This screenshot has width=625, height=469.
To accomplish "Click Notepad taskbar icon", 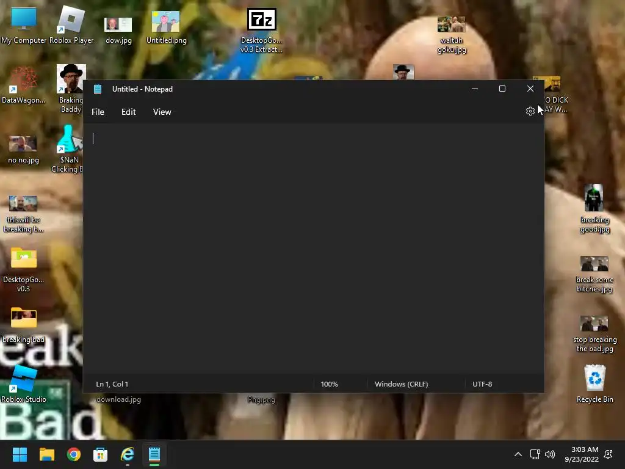I will tap(154, 454).
